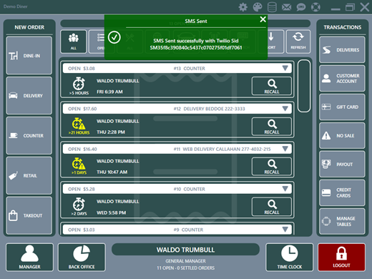372x279 pixels.
Task: Dismiss the SMS Sent notification
Action: coord(263,19)
